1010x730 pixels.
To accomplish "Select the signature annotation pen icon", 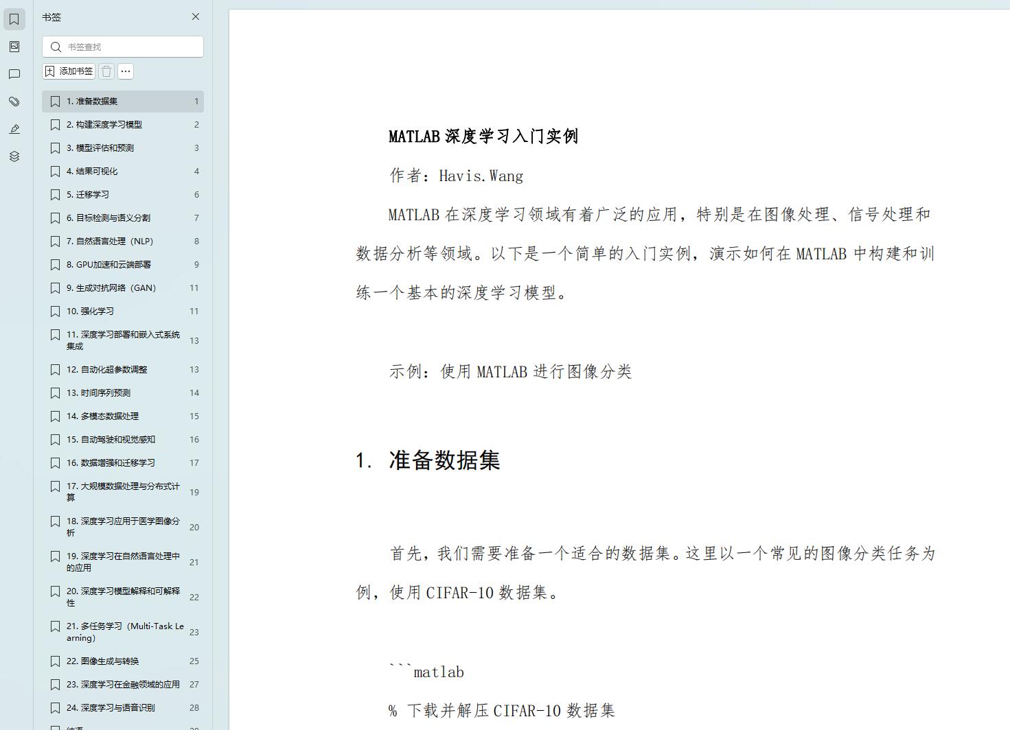I will (x=14, y=128).
